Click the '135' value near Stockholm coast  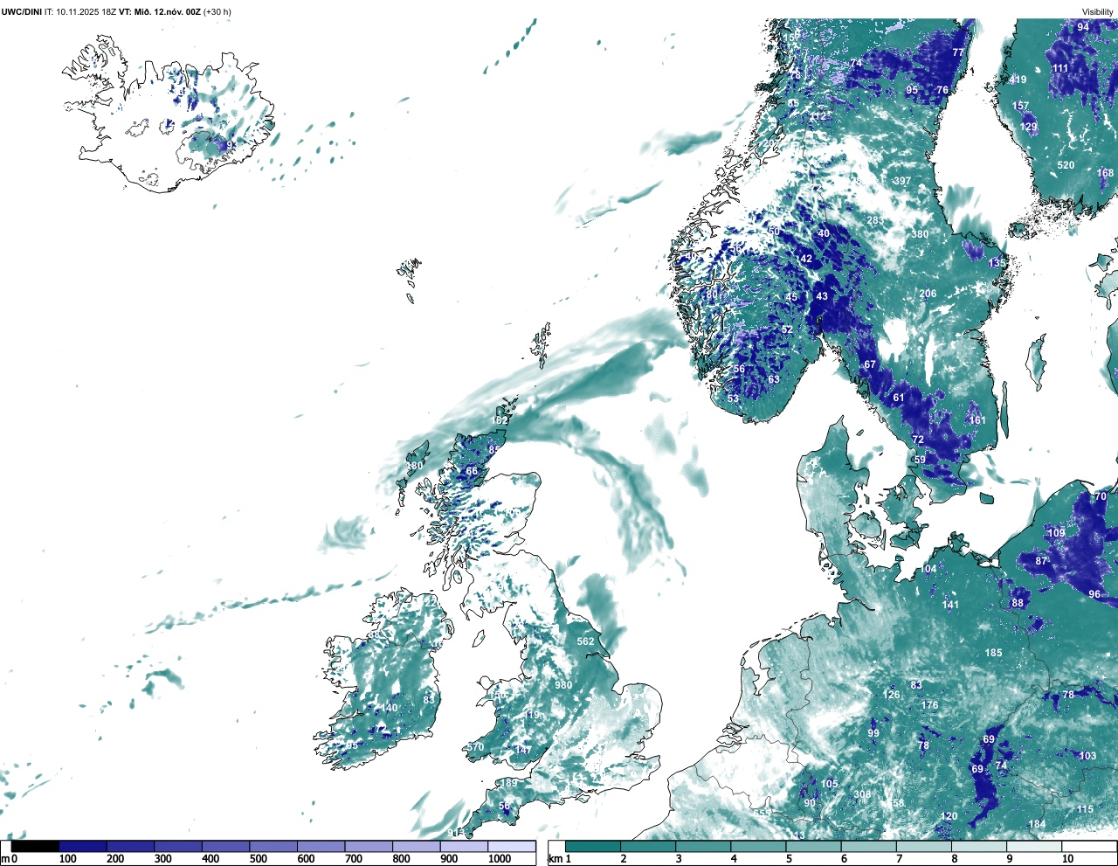(997, 263)
